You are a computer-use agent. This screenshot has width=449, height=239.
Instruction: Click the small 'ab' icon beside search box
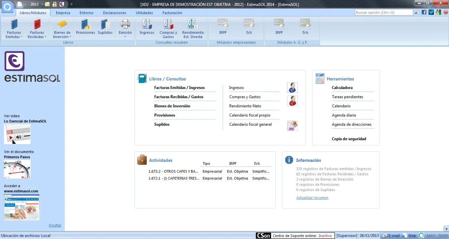pos(416,13)
